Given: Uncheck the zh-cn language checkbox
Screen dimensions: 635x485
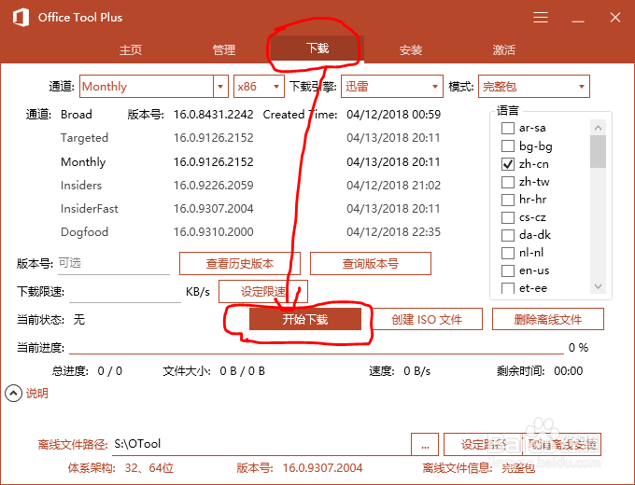Looking at the screenshot, I should [x=508, y=164].
